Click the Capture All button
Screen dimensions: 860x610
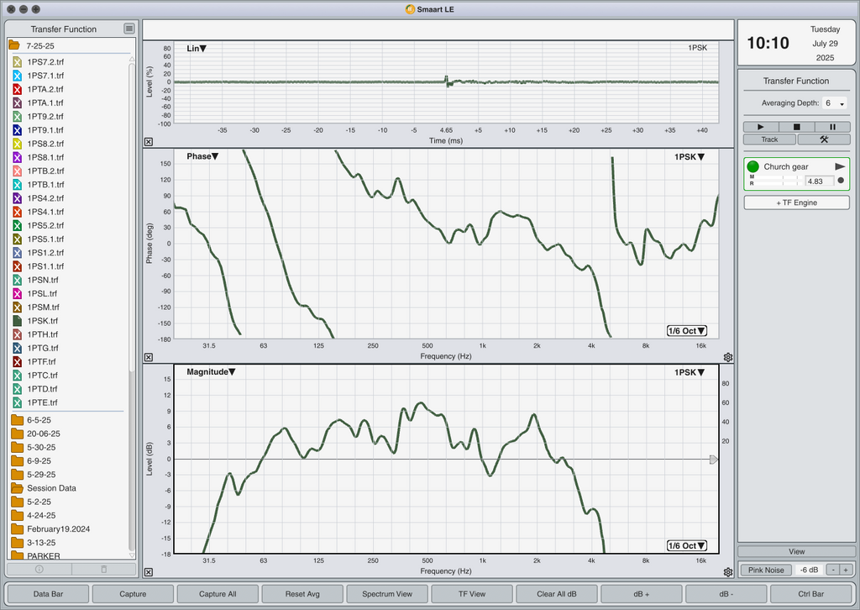pos(218,593)
